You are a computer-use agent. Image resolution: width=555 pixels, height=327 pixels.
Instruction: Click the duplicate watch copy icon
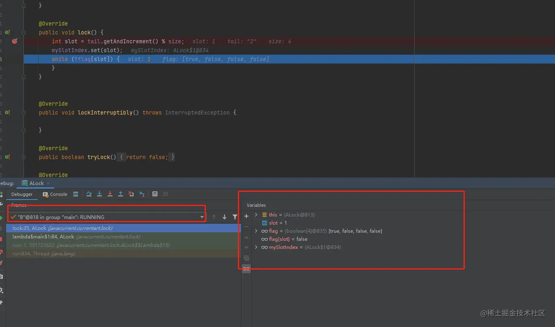coord(246,258)
